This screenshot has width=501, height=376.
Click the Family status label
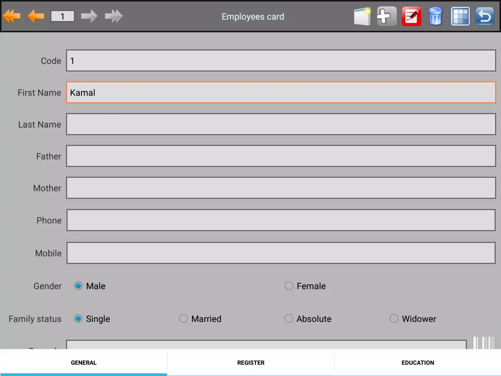click(x=35, y=319)
